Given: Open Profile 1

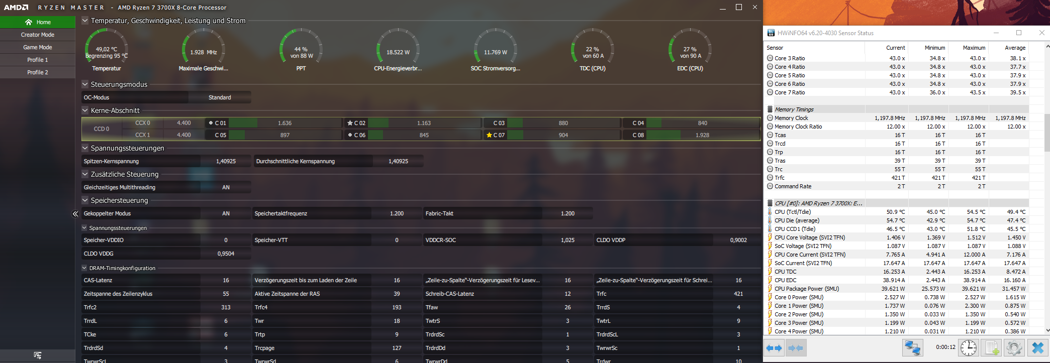Looking at the screenshot, I should (38, 60).
